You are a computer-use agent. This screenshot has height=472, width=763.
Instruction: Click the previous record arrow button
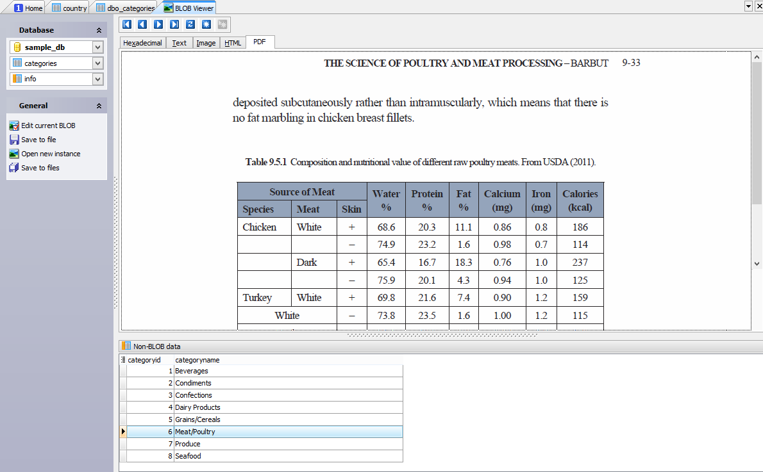point(142,24)
